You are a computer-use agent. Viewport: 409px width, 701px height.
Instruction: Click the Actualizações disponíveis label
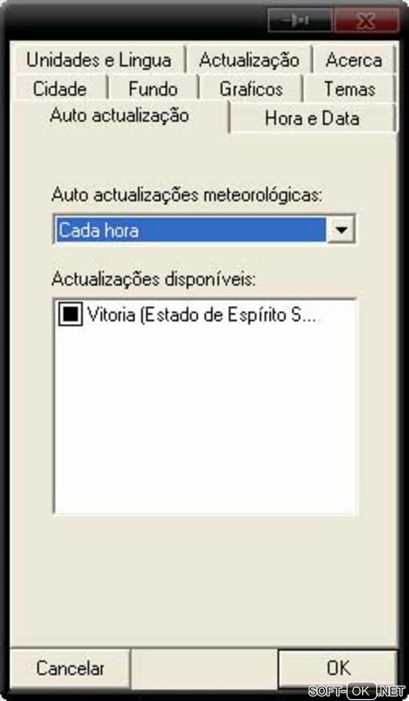point(154,279)
